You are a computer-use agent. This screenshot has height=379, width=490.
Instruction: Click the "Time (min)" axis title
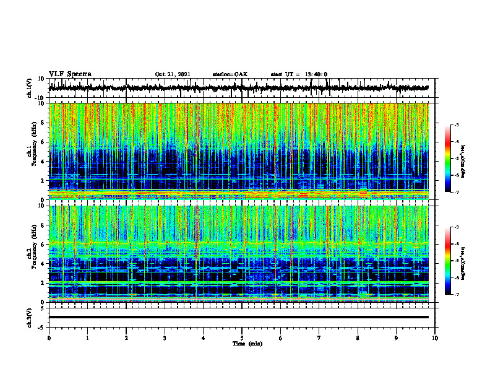tap(247, 344)
